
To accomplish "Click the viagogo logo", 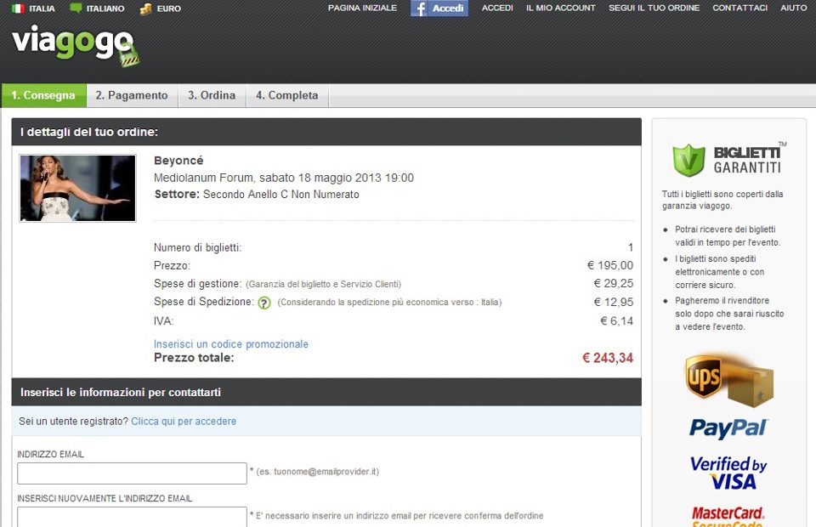I will click(x=76, y=48).
